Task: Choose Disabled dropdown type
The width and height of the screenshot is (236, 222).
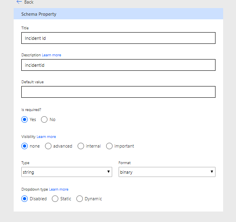Action: tap(25, 199)
